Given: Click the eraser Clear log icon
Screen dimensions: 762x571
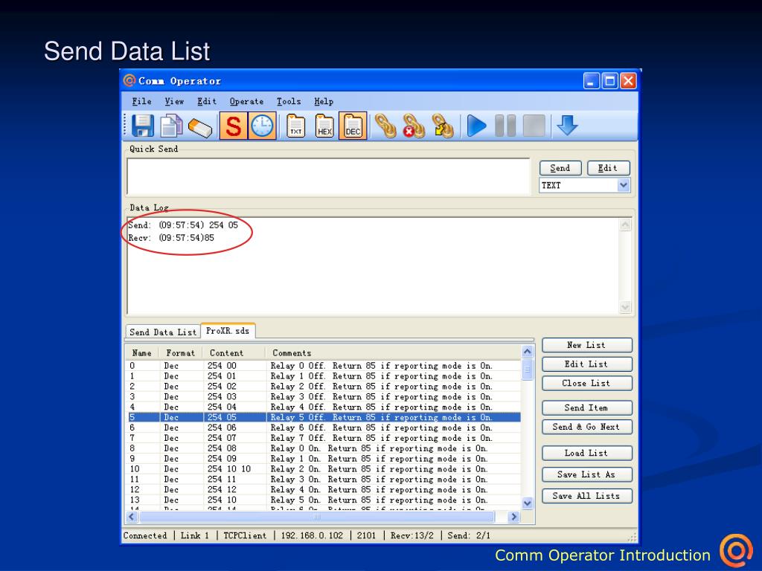Looking at the screenshot, I should click(199, 127).
